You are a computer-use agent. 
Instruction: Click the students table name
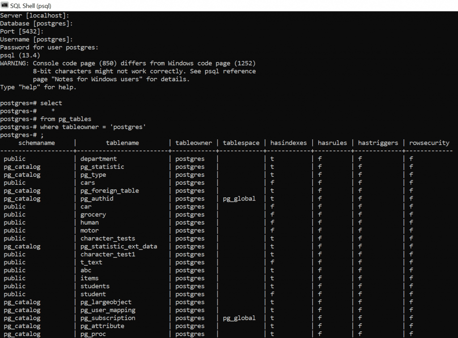(x=94, y=286)
